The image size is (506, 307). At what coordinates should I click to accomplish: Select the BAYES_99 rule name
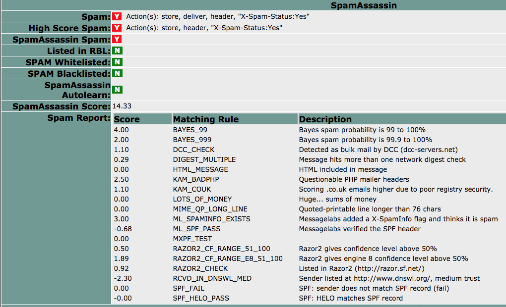[x=190, y=130]
